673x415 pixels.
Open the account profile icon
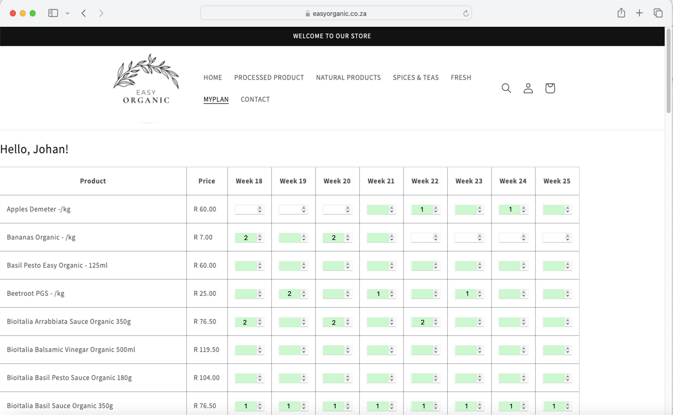528,88
